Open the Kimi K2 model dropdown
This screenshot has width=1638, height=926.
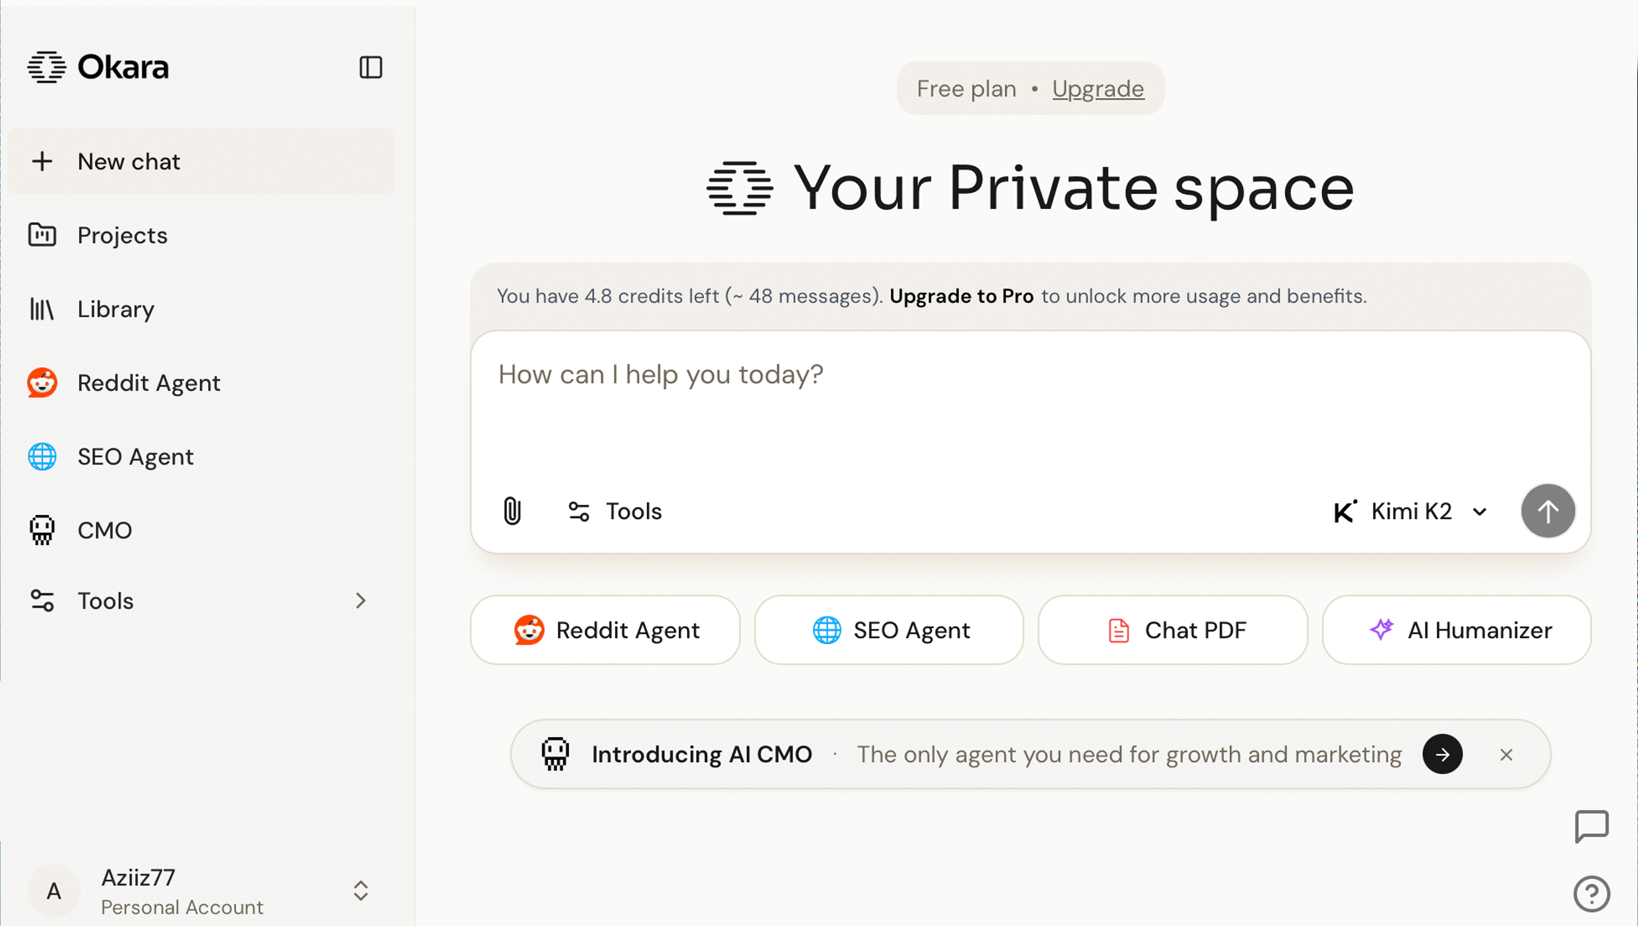point(1410,511)
